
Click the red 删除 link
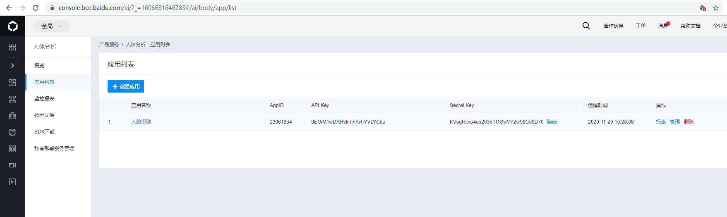[x=689, y=122]
